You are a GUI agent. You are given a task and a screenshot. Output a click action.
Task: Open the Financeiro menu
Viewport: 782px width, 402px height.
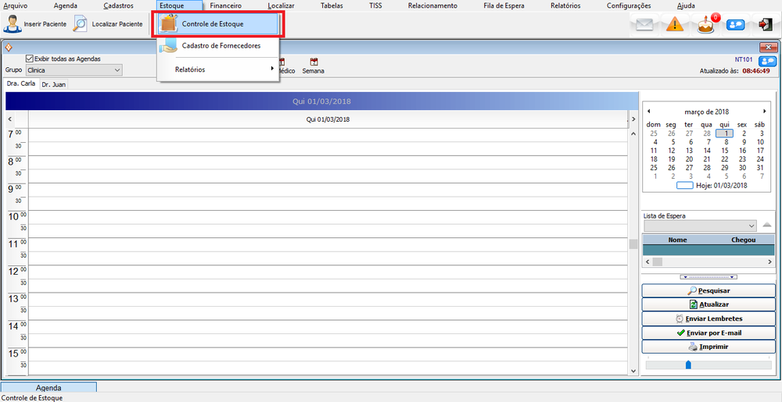[x=226, y=5]
